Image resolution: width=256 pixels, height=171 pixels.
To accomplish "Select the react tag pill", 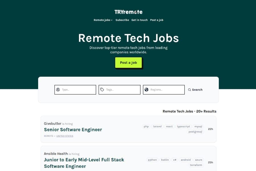I will pyautogui.click(x=169, y=126).
